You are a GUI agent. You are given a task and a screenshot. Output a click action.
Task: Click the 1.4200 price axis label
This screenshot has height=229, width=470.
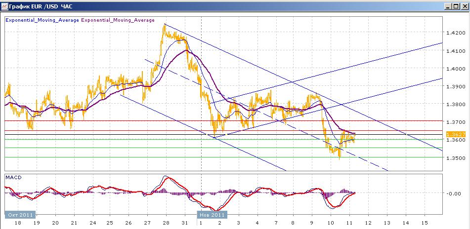(x=455, y=33)
